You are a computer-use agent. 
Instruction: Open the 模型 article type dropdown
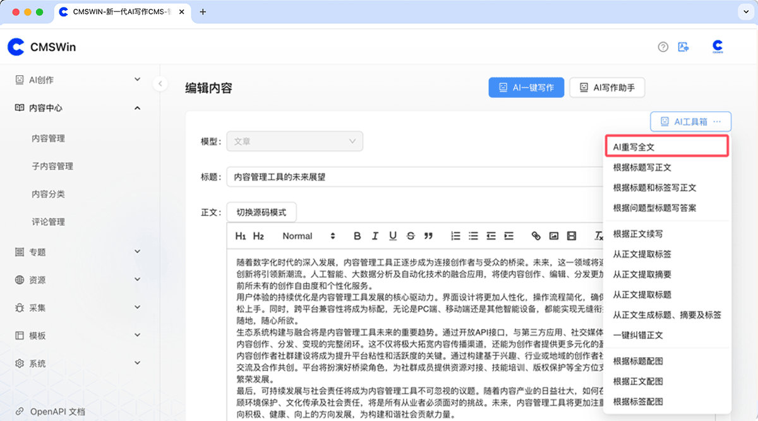pyautogui.click(x=294, y=141)
